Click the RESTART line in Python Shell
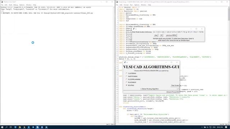230x129 pixels. 47,13
